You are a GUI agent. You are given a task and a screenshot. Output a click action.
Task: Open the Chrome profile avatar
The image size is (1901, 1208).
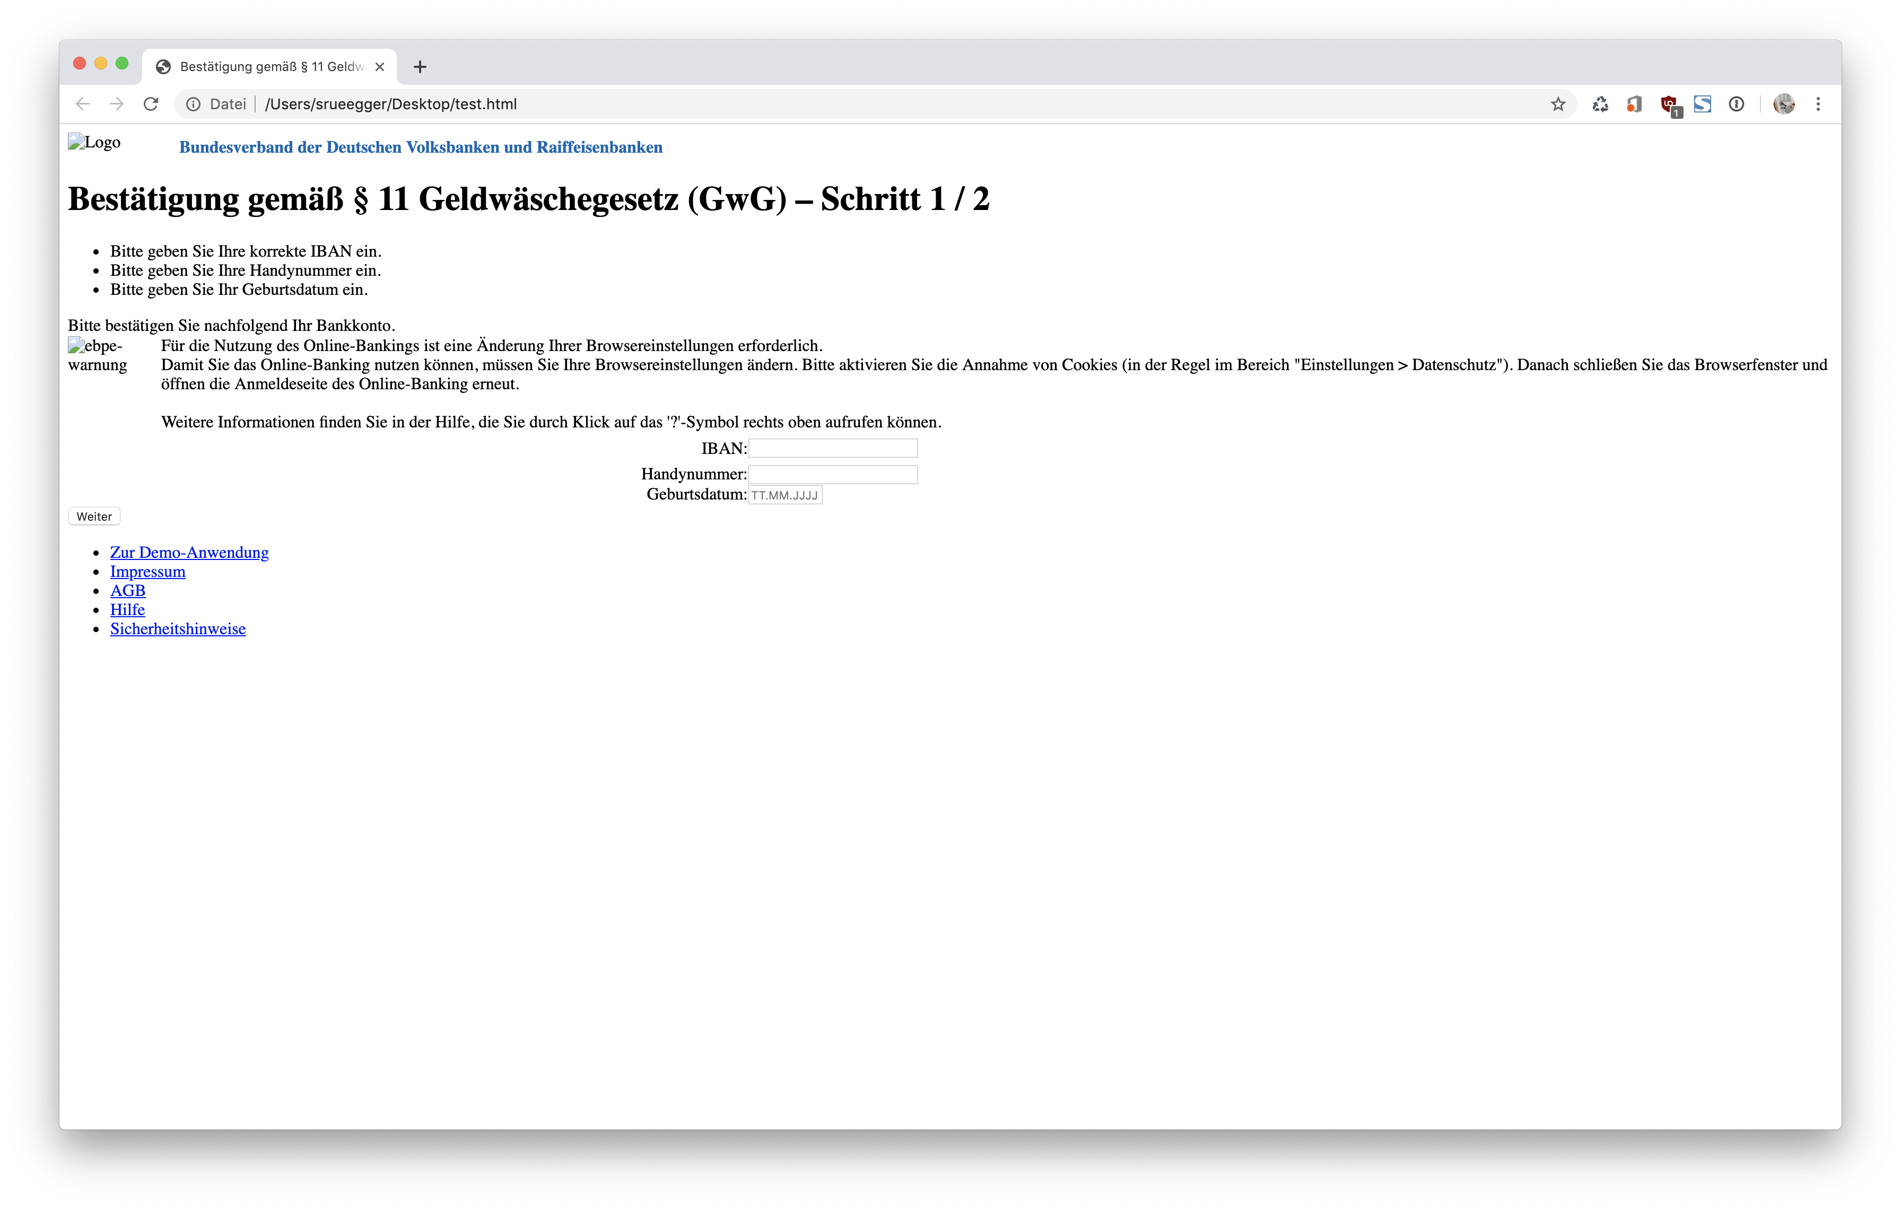pos(1783,104)
